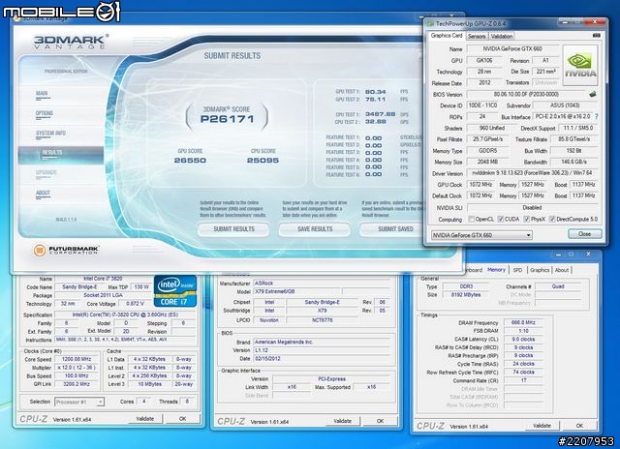Click the Submit Saved button
Image resolution: width=620 pixels, height=449 pixels.
[x=391, y=229]
